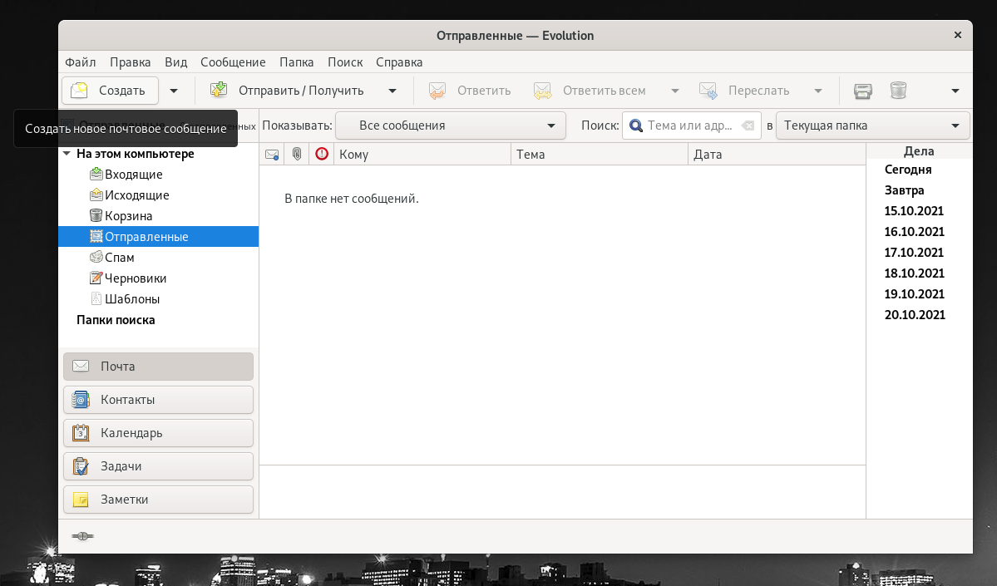Sort by the importance exclamation column
Image resolution: width=997 pixels, height=586 pixels.
322,155
